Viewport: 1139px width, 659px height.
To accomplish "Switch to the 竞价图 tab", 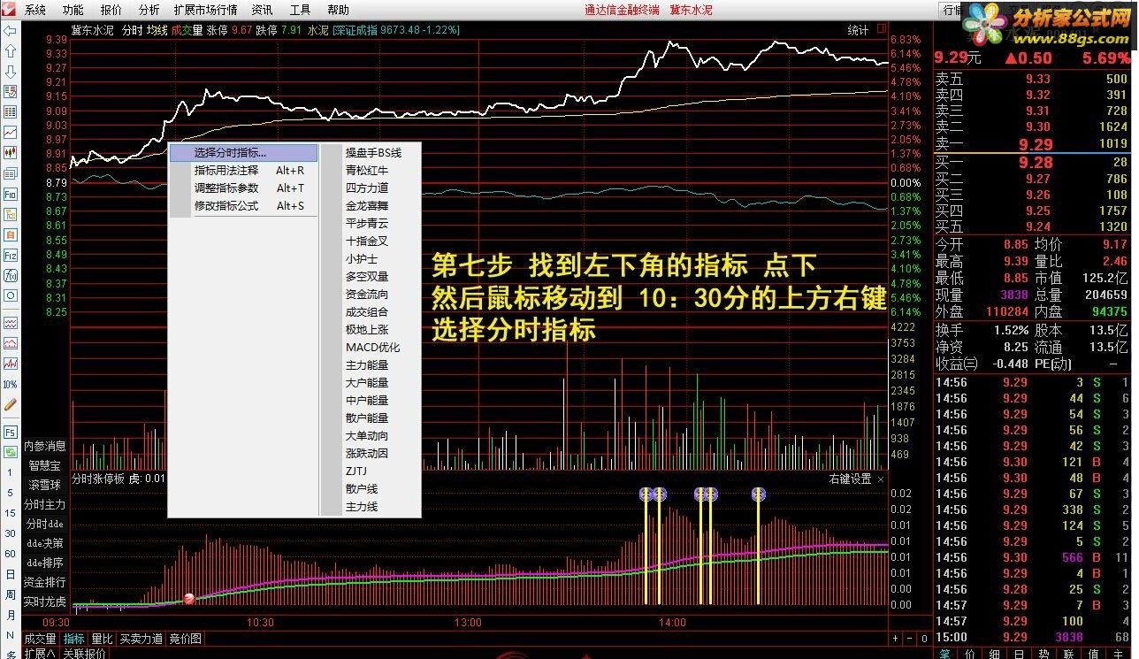I will coord(185,639).
